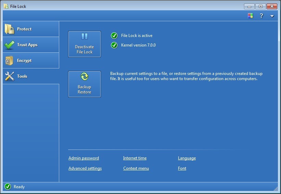Expand the toolbar dropdown arrow
The image size is (281, 194).
click(x=272, y=16)
